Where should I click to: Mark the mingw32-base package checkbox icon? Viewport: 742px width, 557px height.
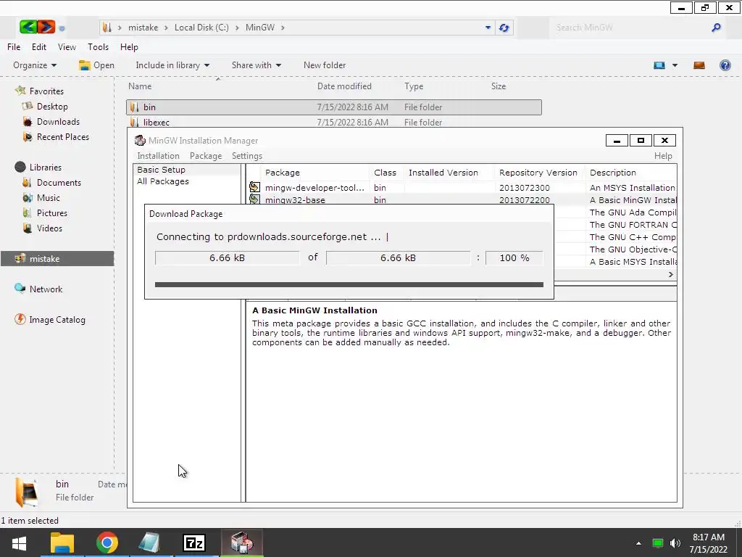[x=254, y=199]
